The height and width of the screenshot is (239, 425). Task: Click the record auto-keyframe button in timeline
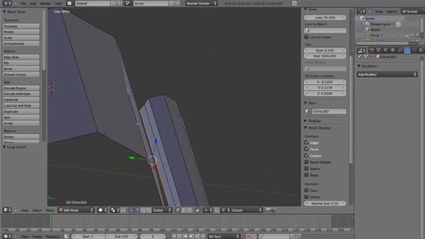[248, 236]
